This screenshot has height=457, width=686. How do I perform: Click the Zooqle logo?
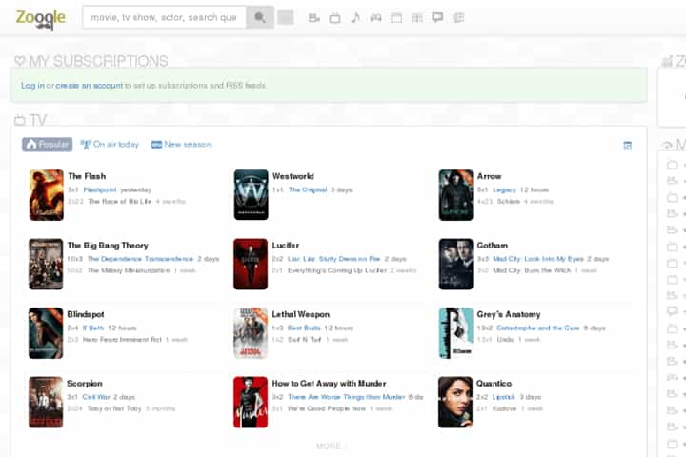coord(41,19)
